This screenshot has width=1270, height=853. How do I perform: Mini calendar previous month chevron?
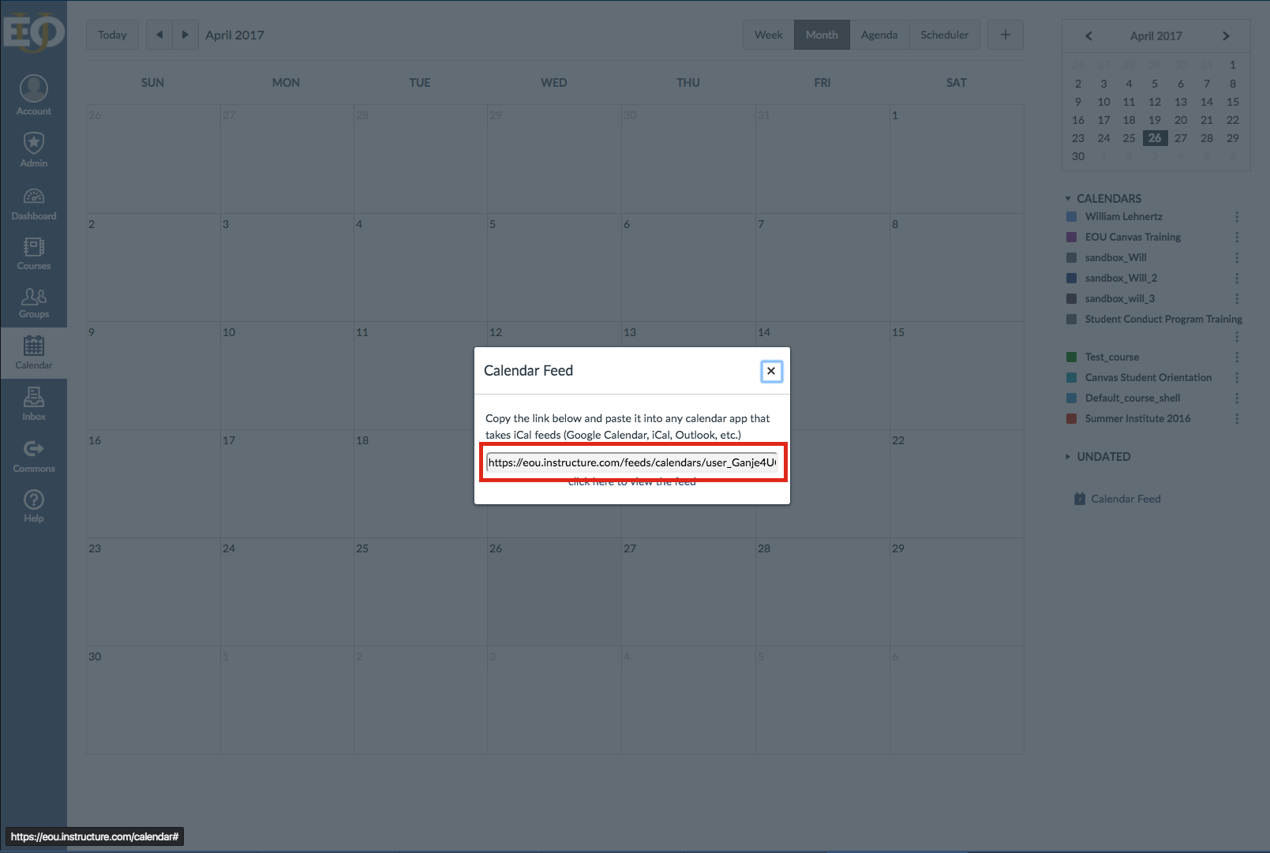coord(1088,36)
